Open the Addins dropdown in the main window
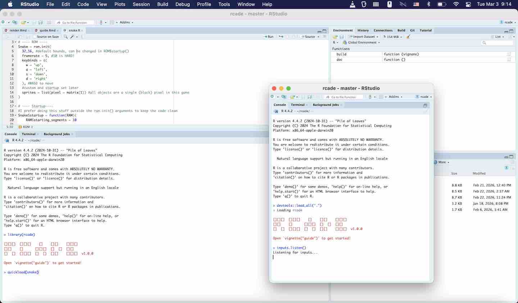The image size is (518, 303). (126, 22)
